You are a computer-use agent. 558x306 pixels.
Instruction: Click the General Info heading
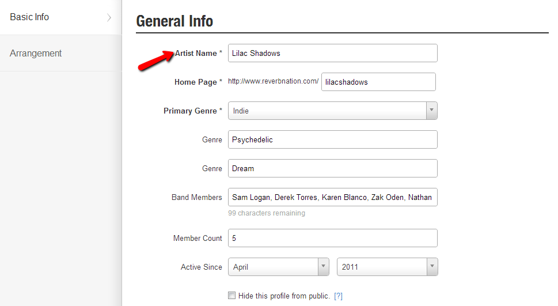point(174,21)
